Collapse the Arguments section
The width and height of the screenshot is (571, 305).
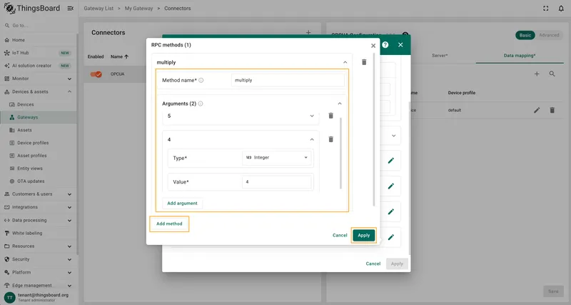(x=340, y=104)
